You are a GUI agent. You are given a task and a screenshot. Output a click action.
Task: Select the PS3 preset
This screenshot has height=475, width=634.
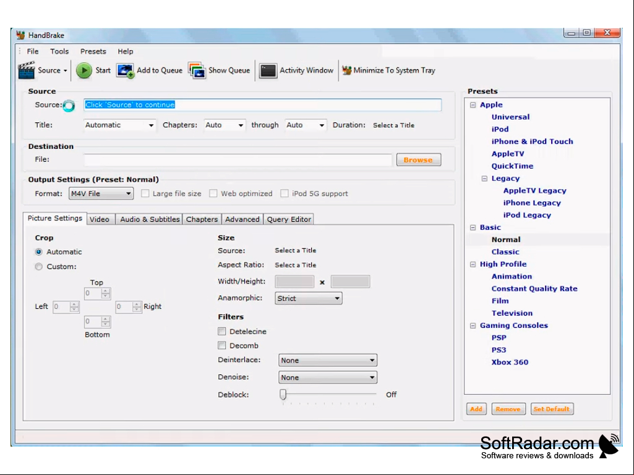pyautogui.click(x=499, y=350)
